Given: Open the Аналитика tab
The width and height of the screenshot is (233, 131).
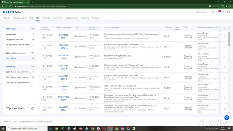Looking at the screenshot, I should pos(58,18).
